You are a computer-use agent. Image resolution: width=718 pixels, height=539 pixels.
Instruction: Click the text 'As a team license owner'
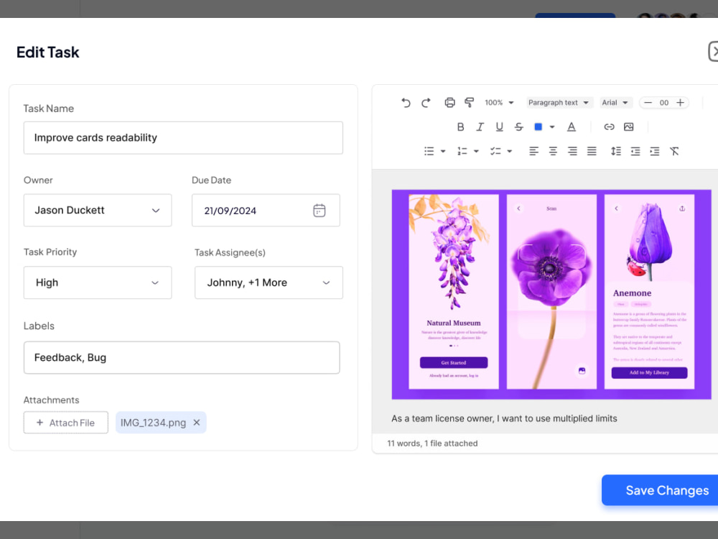tap(442, 418)
